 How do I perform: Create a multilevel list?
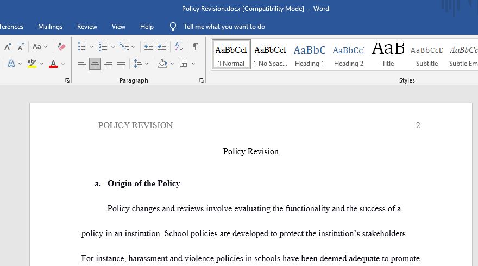click(124, 47)
